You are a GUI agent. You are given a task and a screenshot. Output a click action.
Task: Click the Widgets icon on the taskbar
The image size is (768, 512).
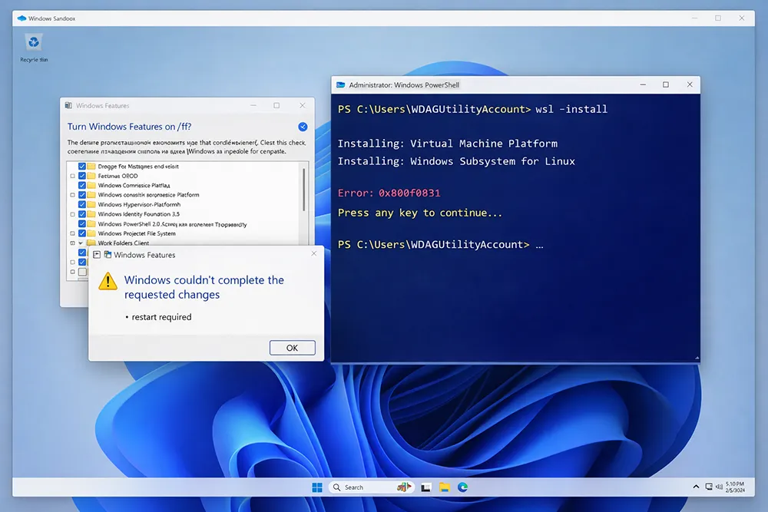pos(405,487)
